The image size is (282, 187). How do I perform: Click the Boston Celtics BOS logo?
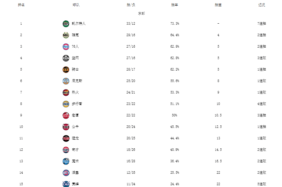pos(66,24)
